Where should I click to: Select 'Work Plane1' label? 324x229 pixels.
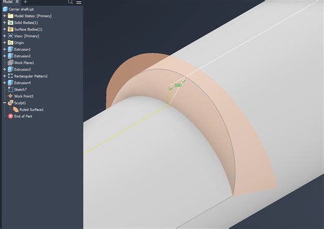pyautogui.click(x=24, y=63)
